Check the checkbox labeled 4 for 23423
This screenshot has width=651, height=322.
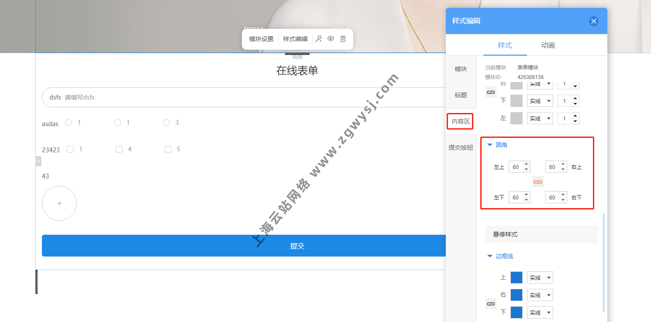119,149
